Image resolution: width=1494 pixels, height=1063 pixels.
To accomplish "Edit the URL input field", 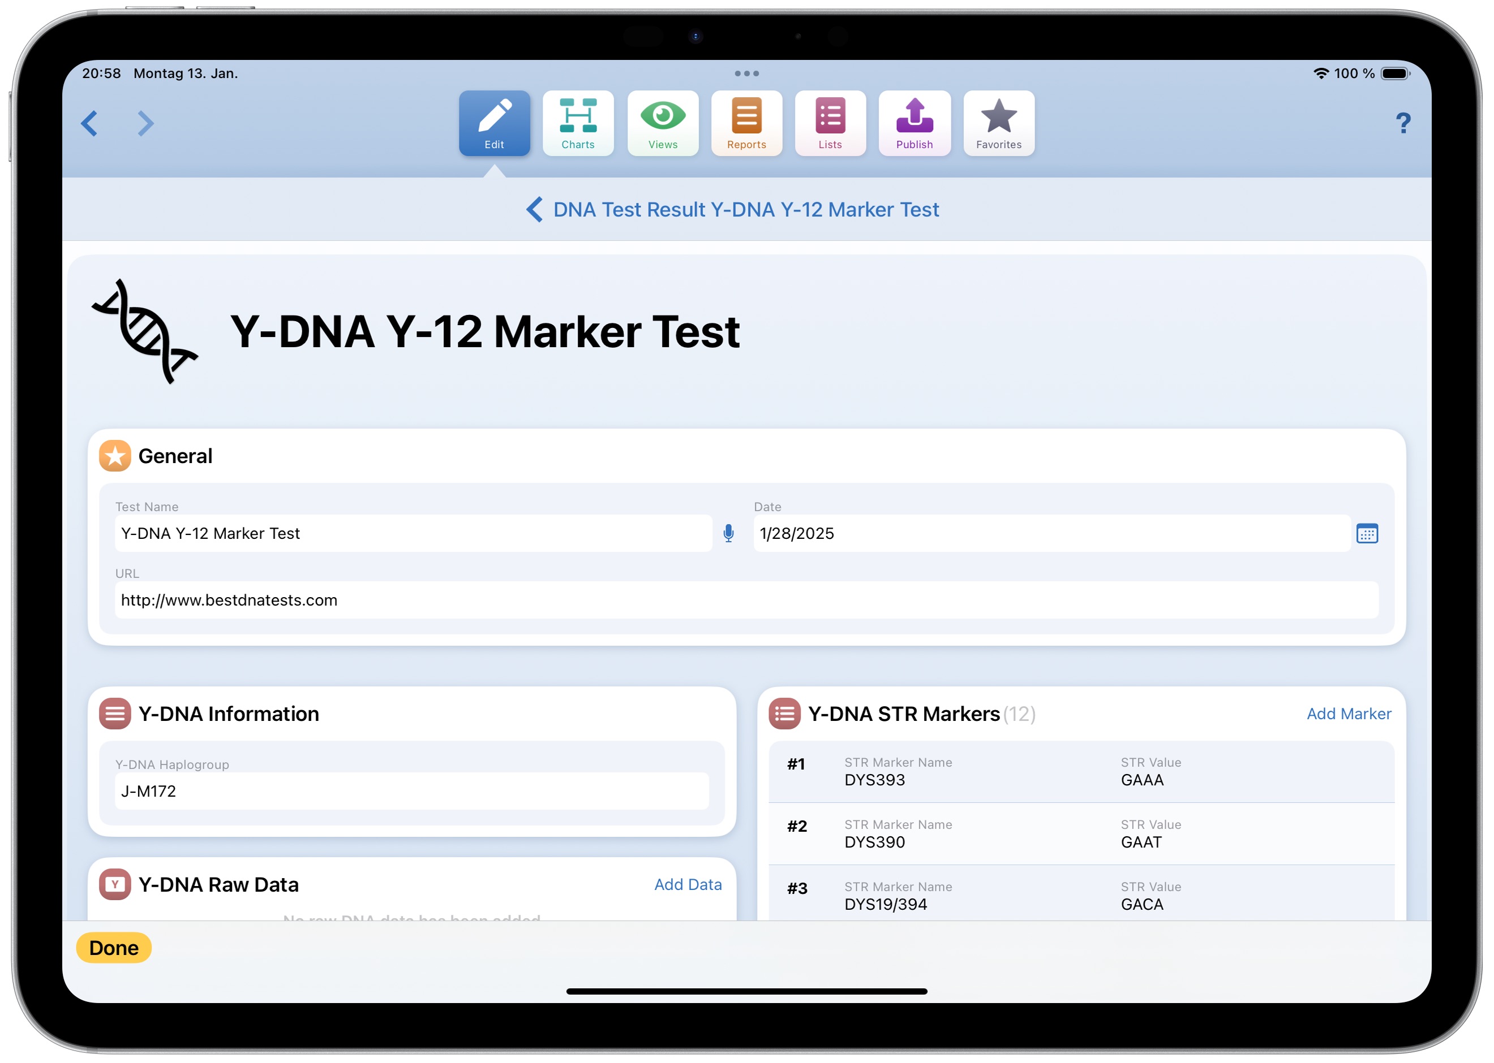I will 746,600.
